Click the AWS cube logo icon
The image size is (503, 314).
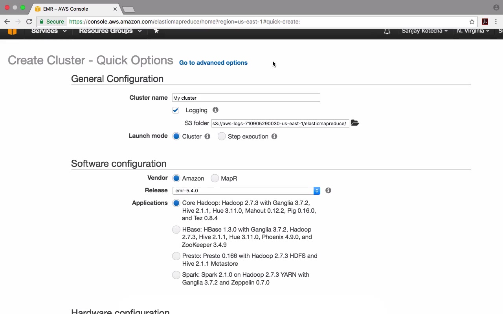(12, 31)
